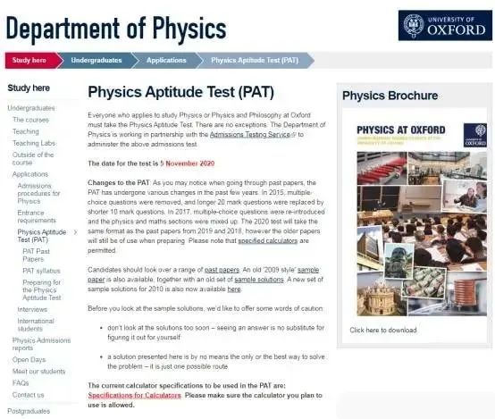
Task: Click the University of Oxford logo
Action: point(445,25)
